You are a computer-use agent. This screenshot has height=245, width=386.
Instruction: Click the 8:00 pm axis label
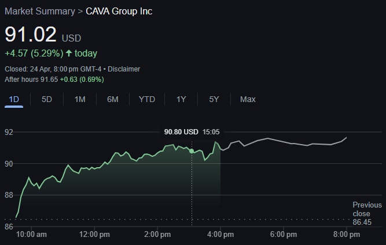[x=347, y=235]
